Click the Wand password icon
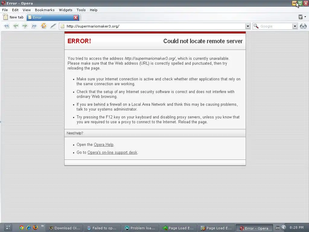 coord(53,26)
